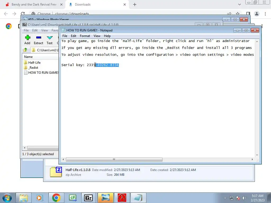Open Notepad File menu
The image size is (271, 203).
point(65,36)
